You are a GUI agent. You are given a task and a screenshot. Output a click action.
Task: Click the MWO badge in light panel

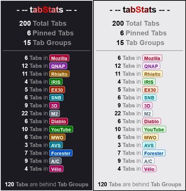150,138
